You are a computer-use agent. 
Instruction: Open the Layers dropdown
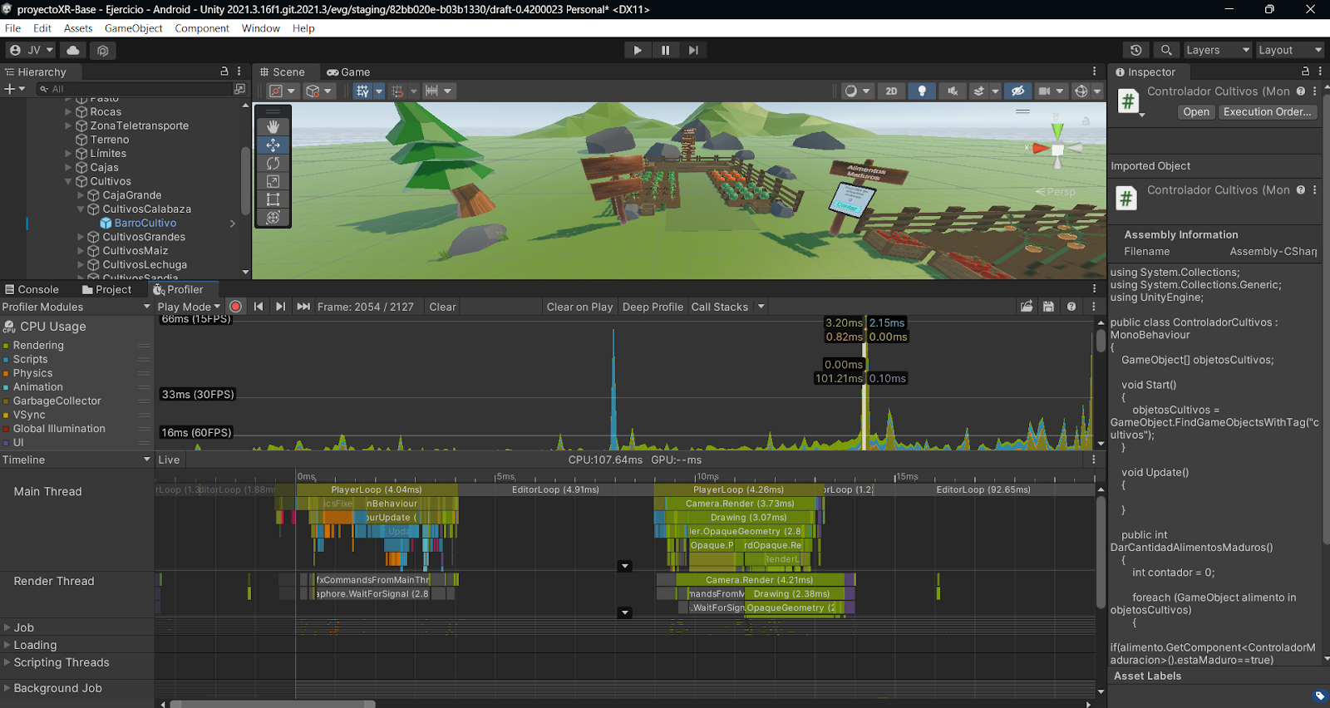[x=1217, y=50]
